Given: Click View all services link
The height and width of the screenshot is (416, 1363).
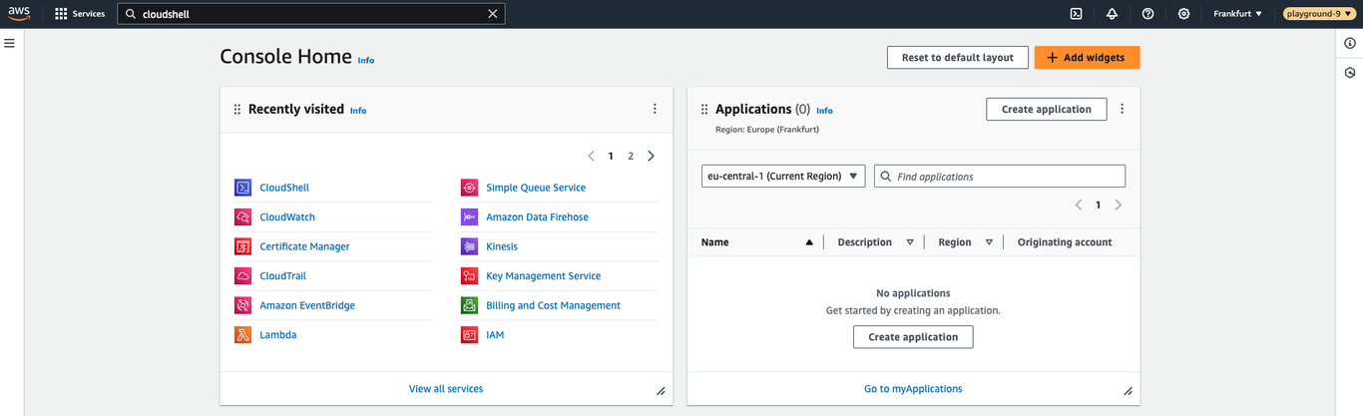Looking at the screenshot, I should [446, 389].
